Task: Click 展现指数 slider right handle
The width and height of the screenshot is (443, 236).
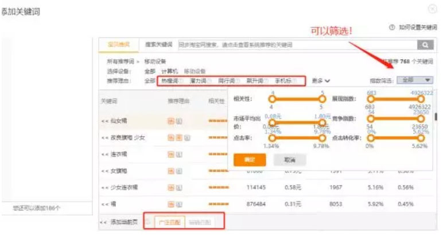Action: 421,99
